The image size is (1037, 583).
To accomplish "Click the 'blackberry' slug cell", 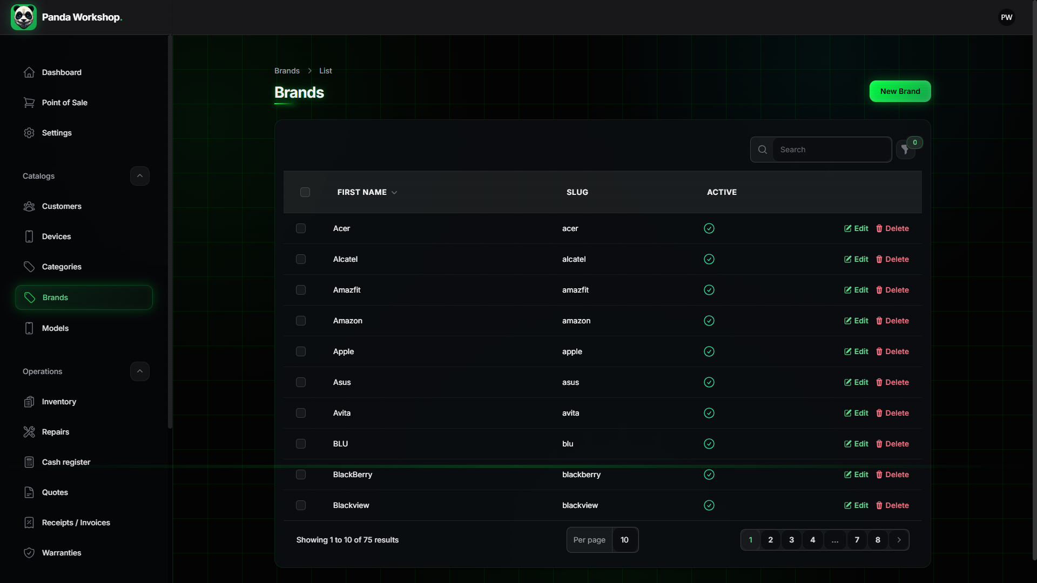I will (x=581, y=474).
